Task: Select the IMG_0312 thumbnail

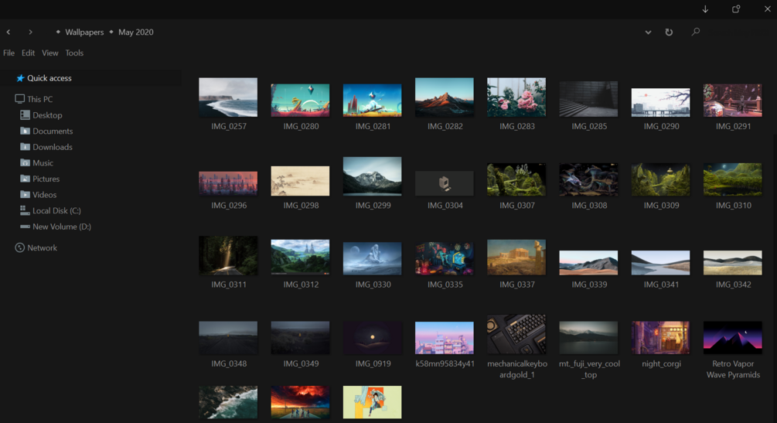Action: 300,258
